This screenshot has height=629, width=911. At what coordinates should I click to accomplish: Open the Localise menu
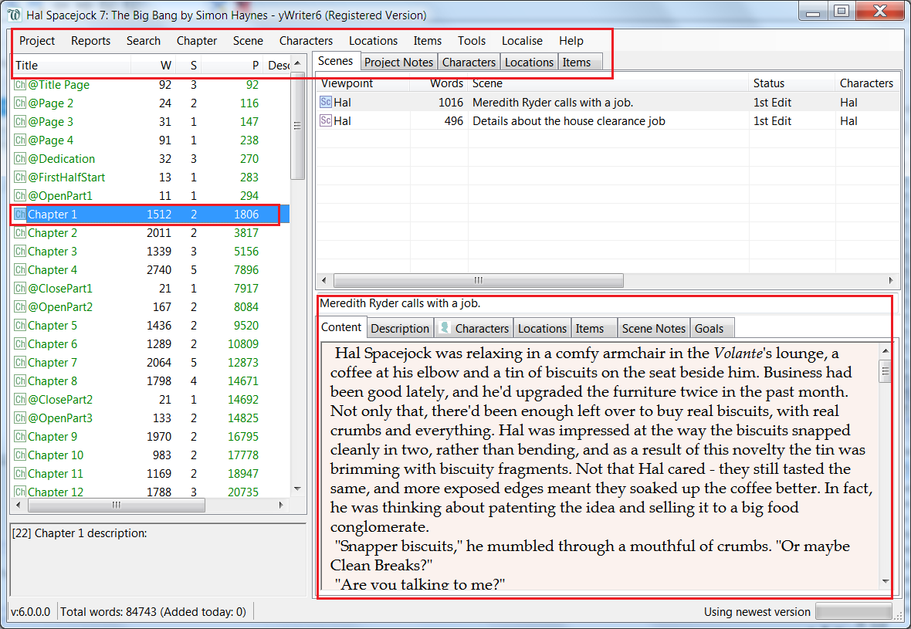(x=522, y=40)
